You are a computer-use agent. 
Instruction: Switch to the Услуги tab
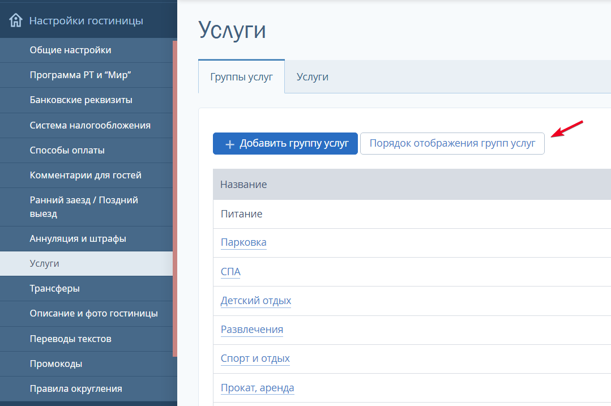click(x=312, y=77)
